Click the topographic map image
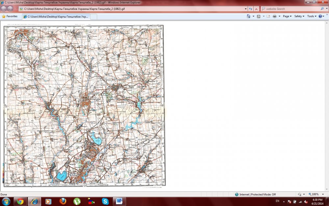The image size is (329, 206). pos(84,105)
